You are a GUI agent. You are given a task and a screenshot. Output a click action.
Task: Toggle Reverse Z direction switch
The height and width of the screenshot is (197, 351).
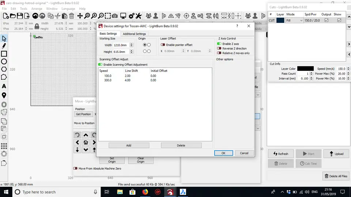point(219,49)
